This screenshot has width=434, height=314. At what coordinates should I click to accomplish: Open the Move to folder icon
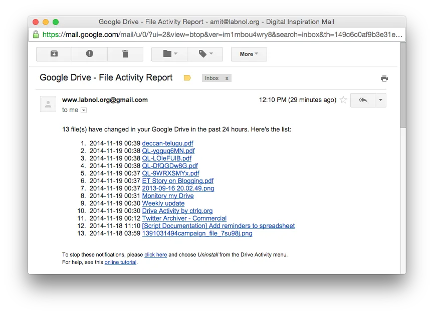(x=166, y=54)
